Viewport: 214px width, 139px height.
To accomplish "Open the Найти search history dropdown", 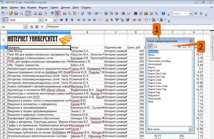I will coord(191,13).
